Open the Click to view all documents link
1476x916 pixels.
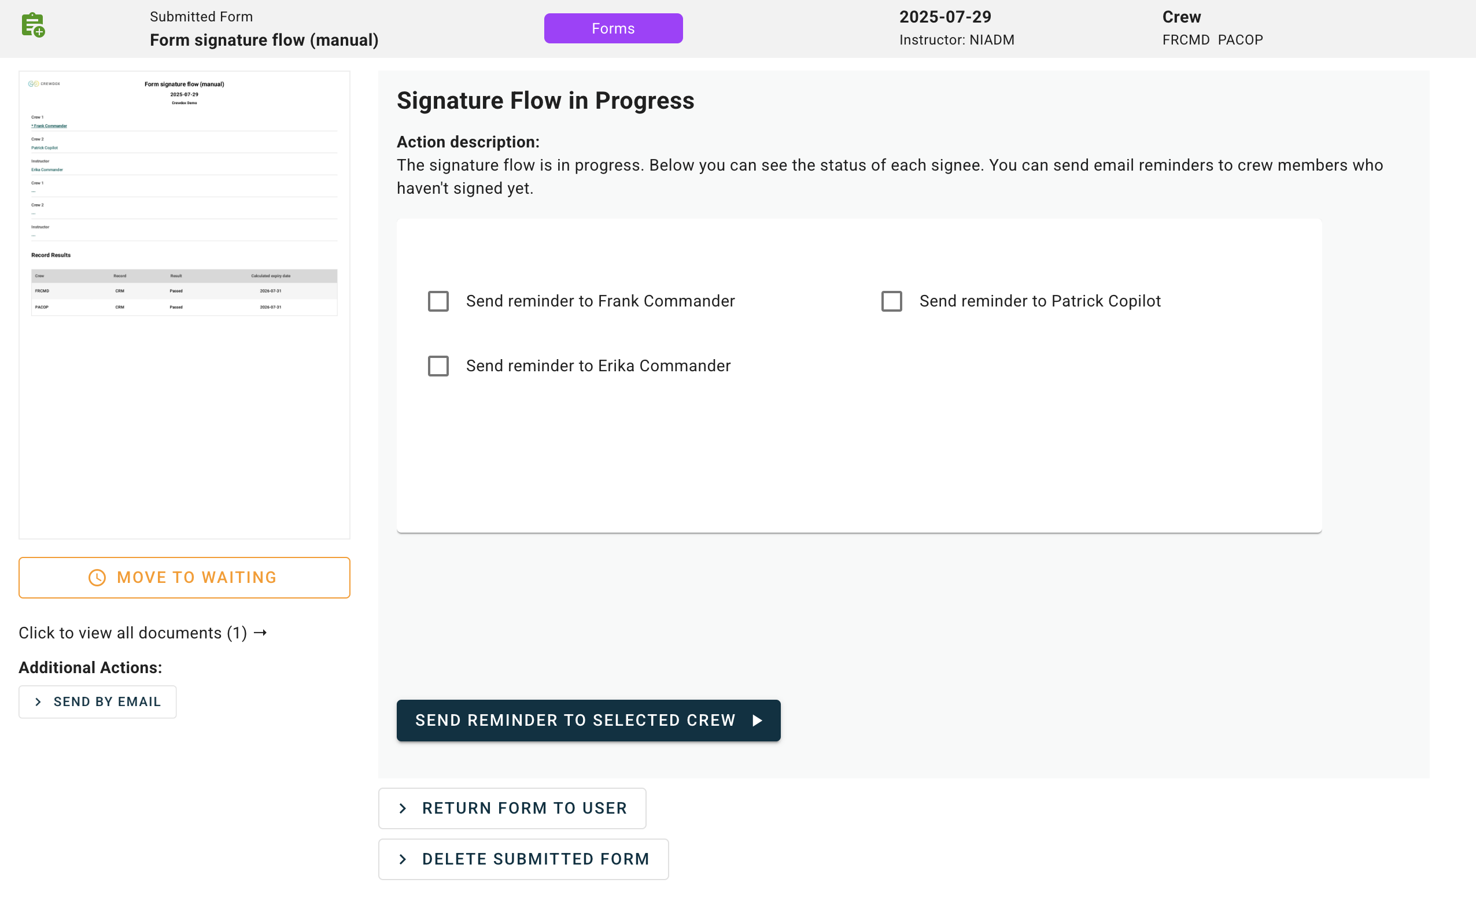tap(132, 633)
